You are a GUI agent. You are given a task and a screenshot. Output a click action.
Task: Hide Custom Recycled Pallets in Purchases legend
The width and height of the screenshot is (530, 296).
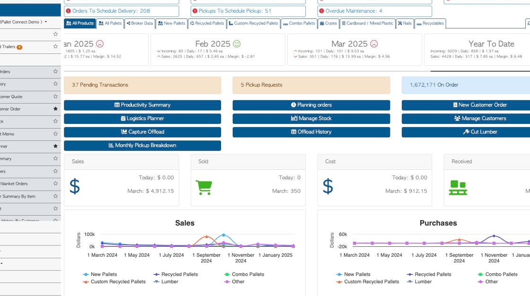367,281
